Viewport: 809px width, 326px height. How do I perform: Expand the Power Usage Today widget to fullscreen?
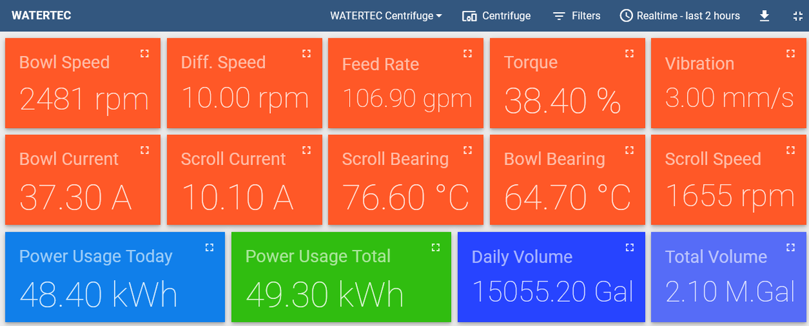click(209, 247)
